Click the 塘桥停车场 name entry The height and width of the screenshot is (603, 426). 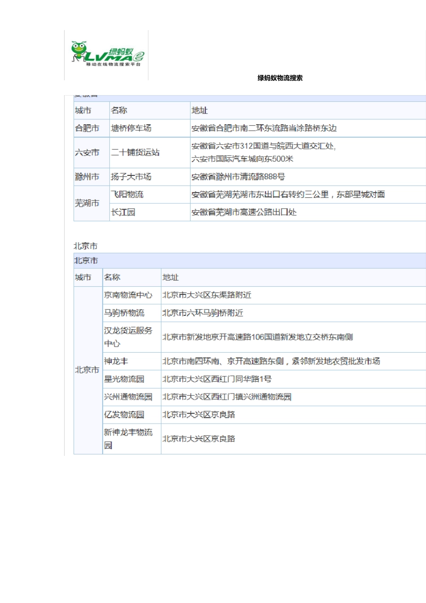click(131, 128)
